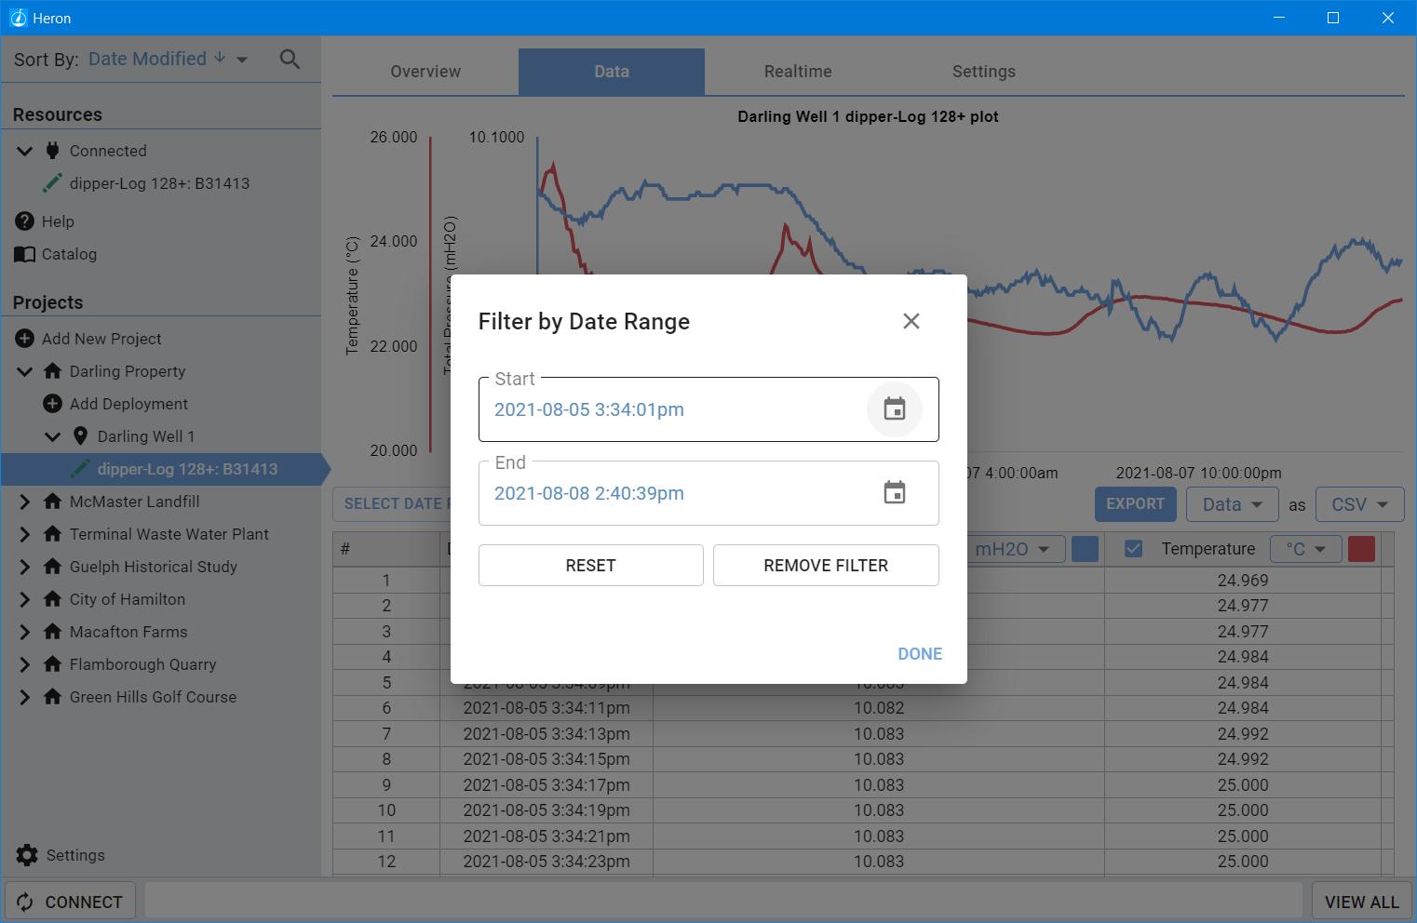Click the home icon of Macafton Farms
The width and height of the screenshot is (1417, 923).
[x=52, y=632]
